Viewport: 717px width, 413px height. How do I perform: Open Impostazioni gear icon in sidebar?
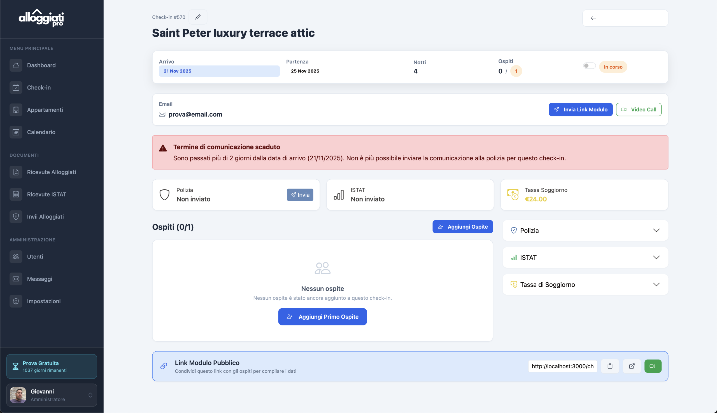pyautogui.click(x=16, y=301)
